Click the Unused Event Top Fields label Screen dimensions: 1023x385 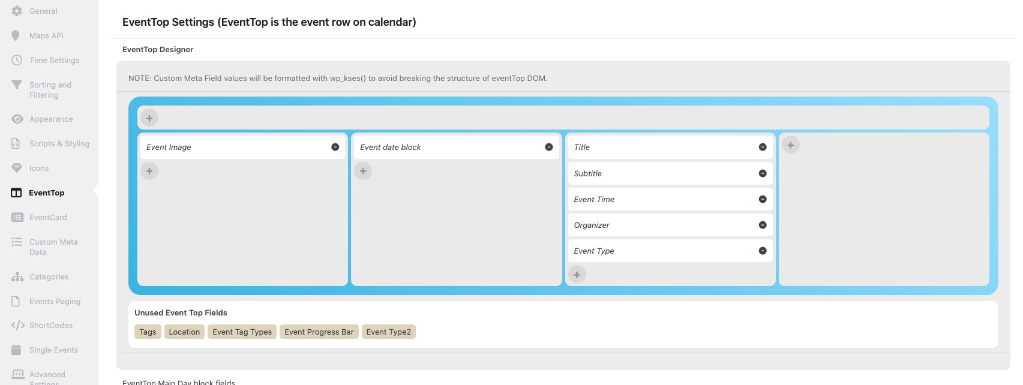(x=181, y=312)
